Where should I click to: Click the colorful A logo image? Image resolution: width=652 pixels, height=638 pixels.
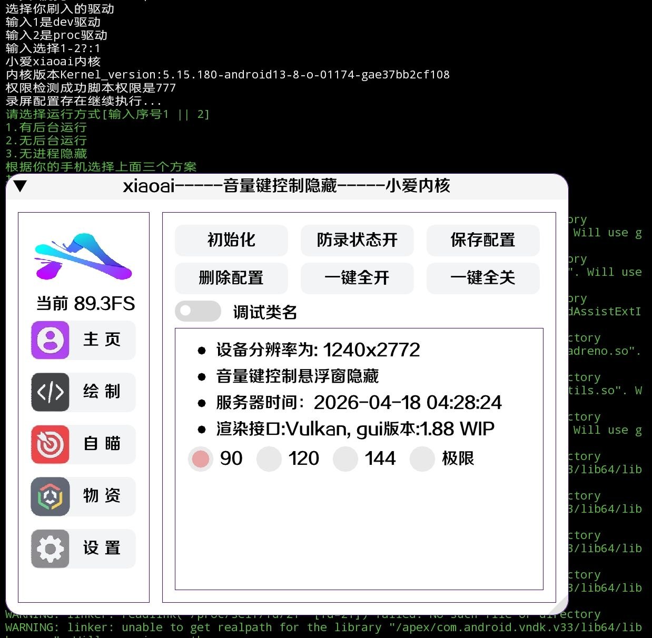(83, 256)
